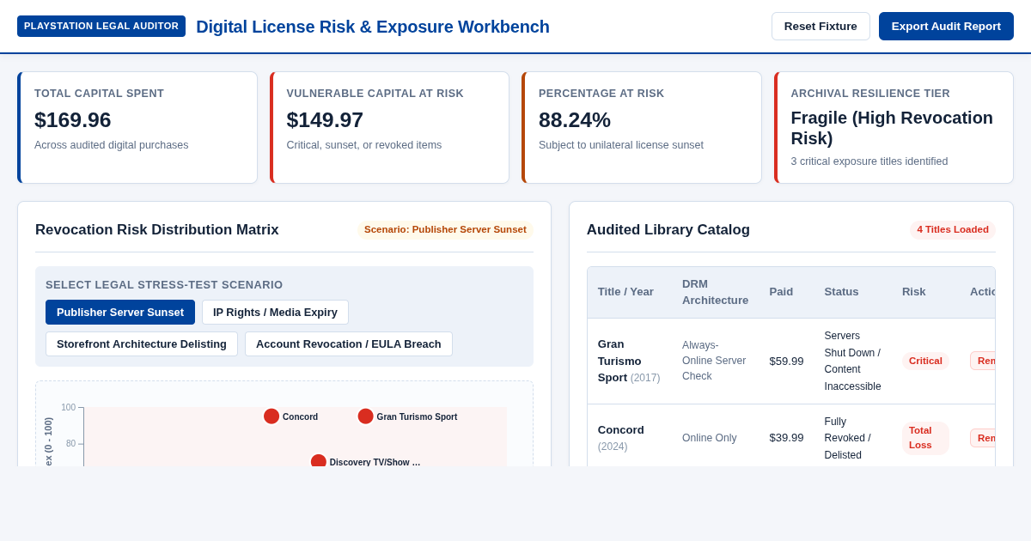The width and height of the screenshot is (1031, 541).
Task: Click the PlayStation Legal Auditor badge
Action: pyautogui.click(x=101, y=26)
